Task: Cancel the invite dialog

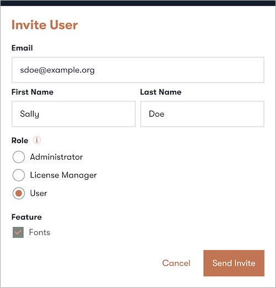Action: [x=176, y=263]
